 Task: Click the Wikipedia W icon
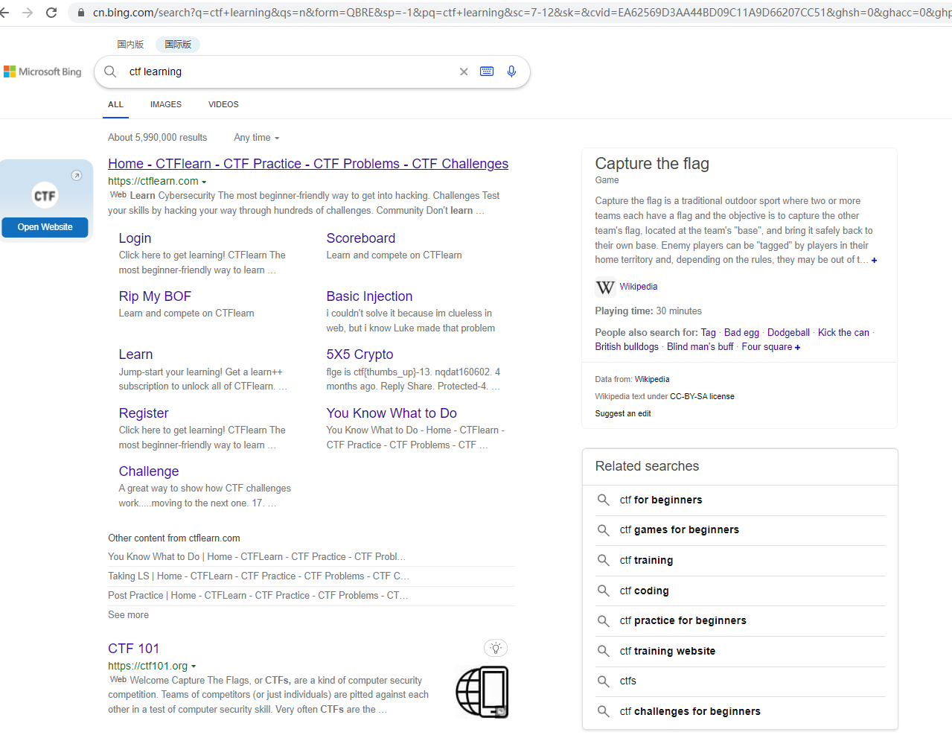tap(605, 287)
